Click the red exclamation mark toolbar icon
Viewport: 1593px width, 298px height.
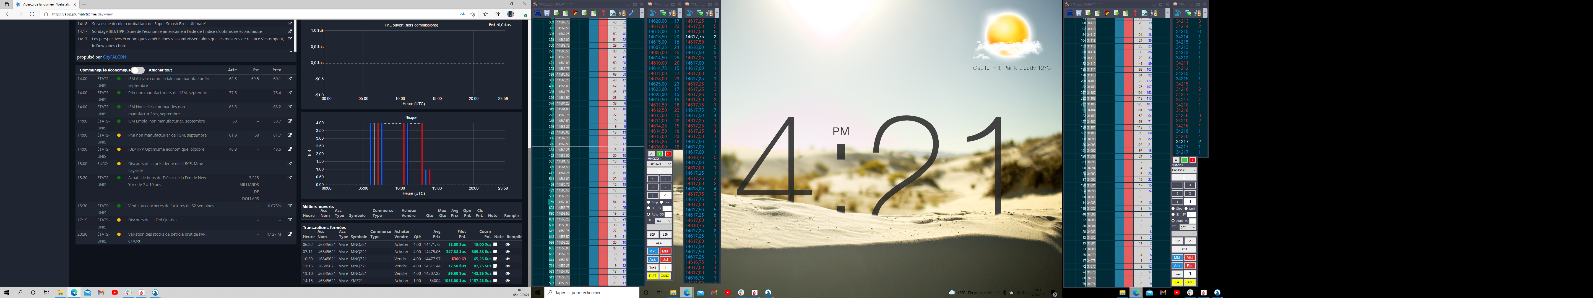(603, 13)
